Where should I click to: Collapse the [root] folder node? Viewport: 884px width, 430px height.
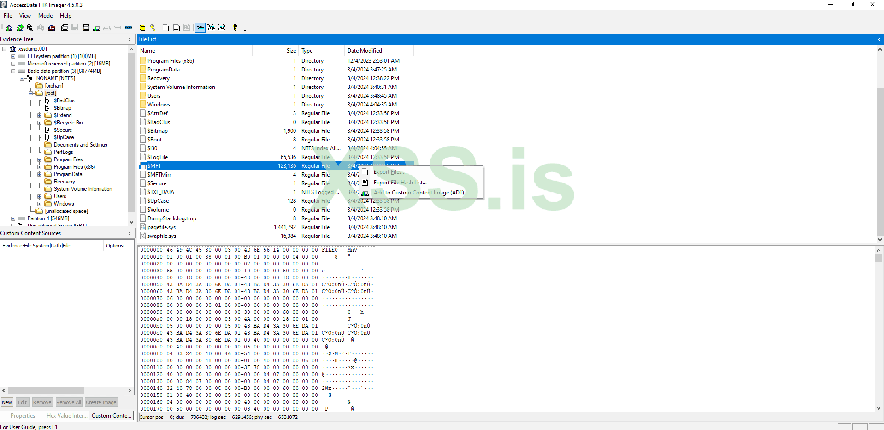(31, 93)
